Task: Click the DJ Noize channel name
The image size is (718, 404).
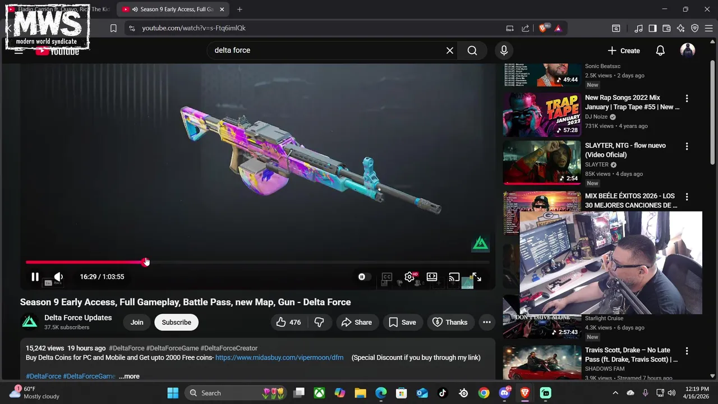Action: pyautogui.click(x=596, y=117)
